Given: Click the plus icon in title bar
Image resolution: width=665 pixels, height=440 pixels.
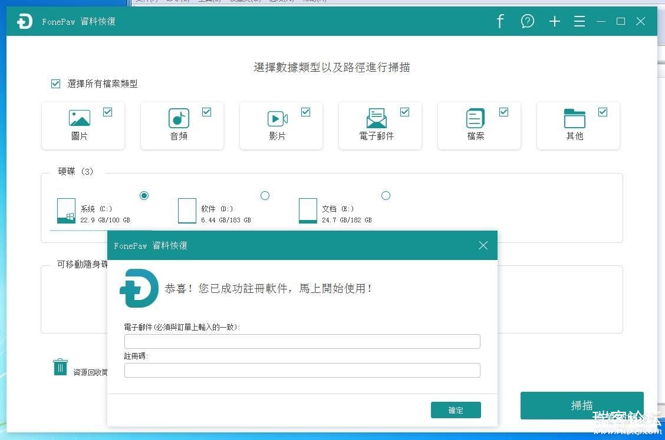Looking at the screenshot, I should (554, 21).
